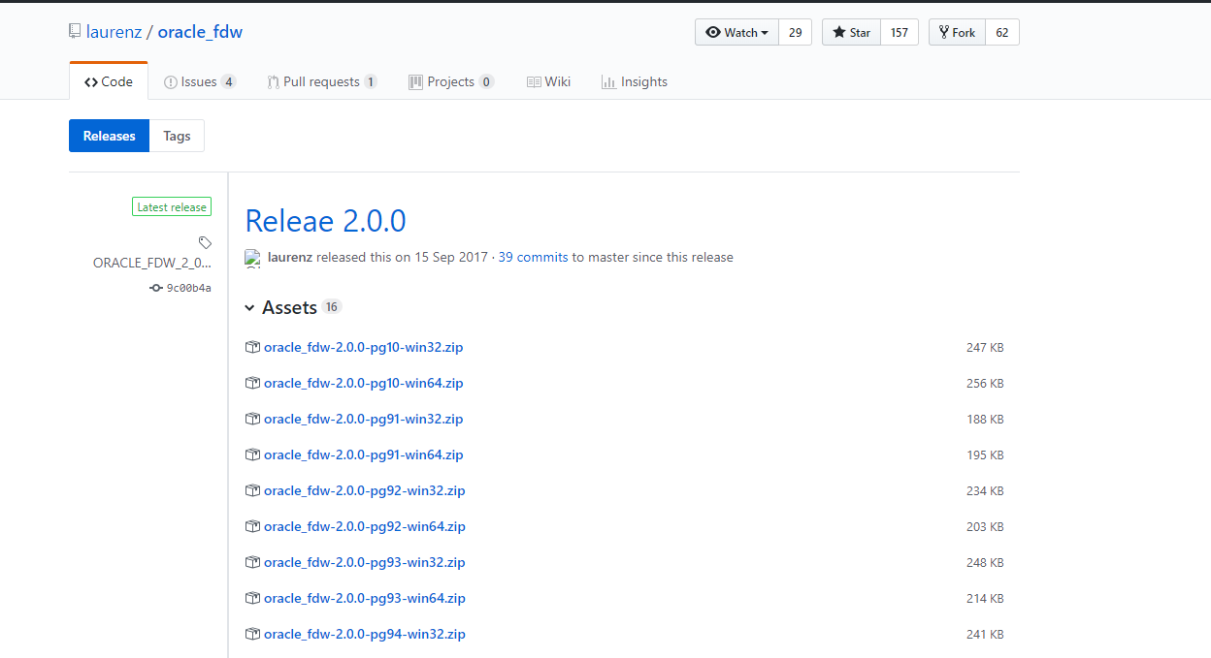Download oracle_fdw-2.0.0-pg91-win64.zip
The image size is (1211, 658).
click(364, 454)
